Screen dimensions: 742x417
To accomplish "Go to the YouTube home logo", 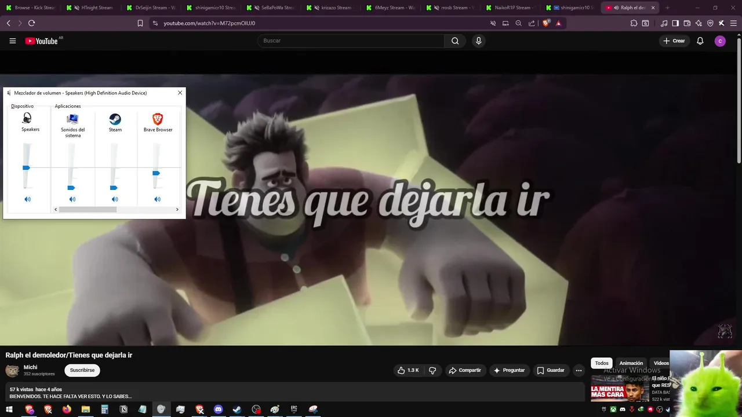I will pyautogui.click(x=42, y=41).
